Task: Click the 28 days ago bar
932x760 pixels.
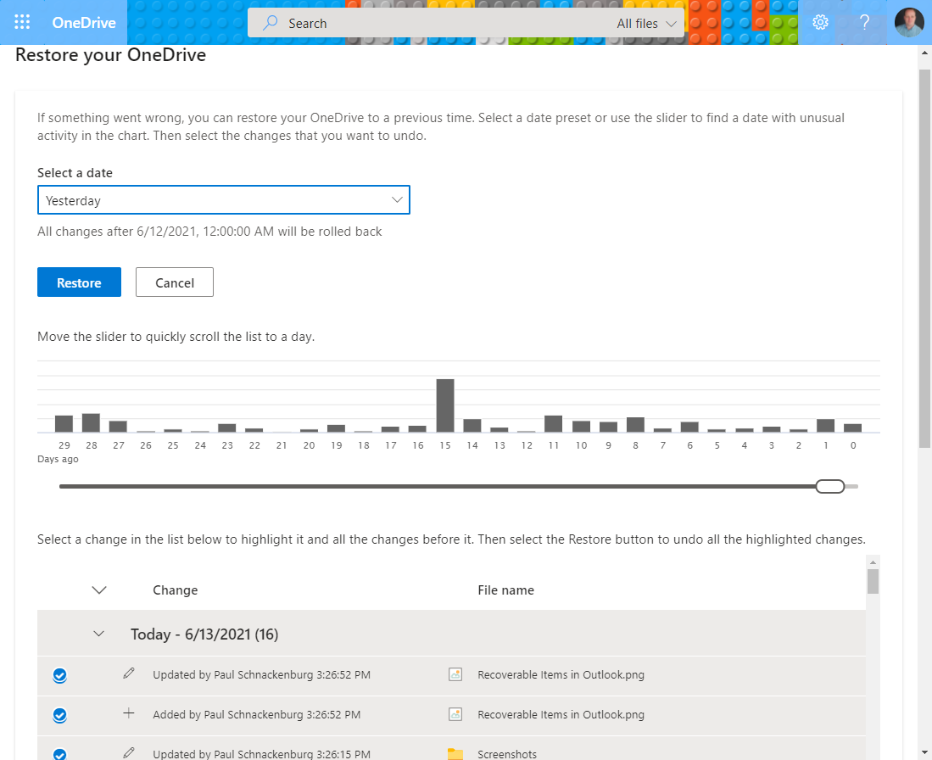Action: (x=91, y=422)
